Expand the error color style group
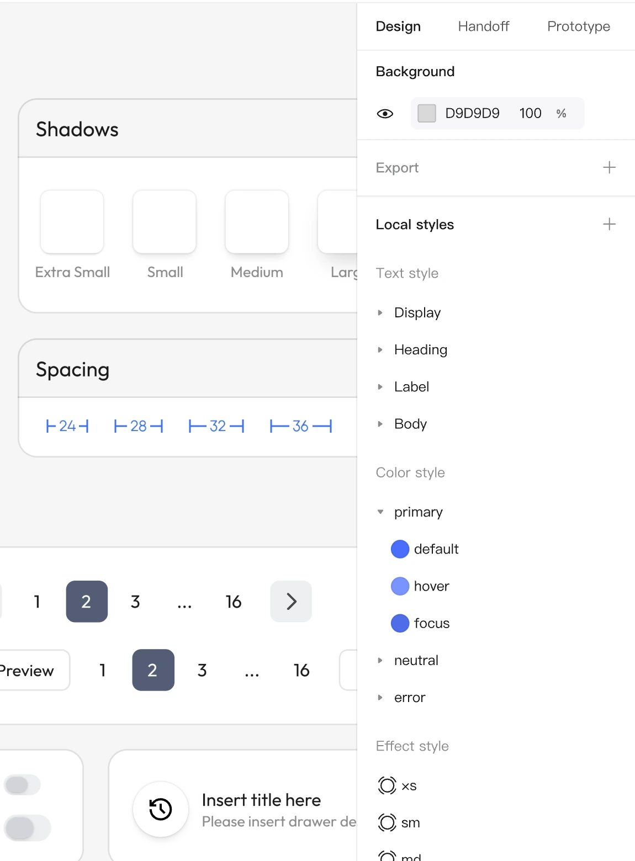 click(x=380, y=698)
